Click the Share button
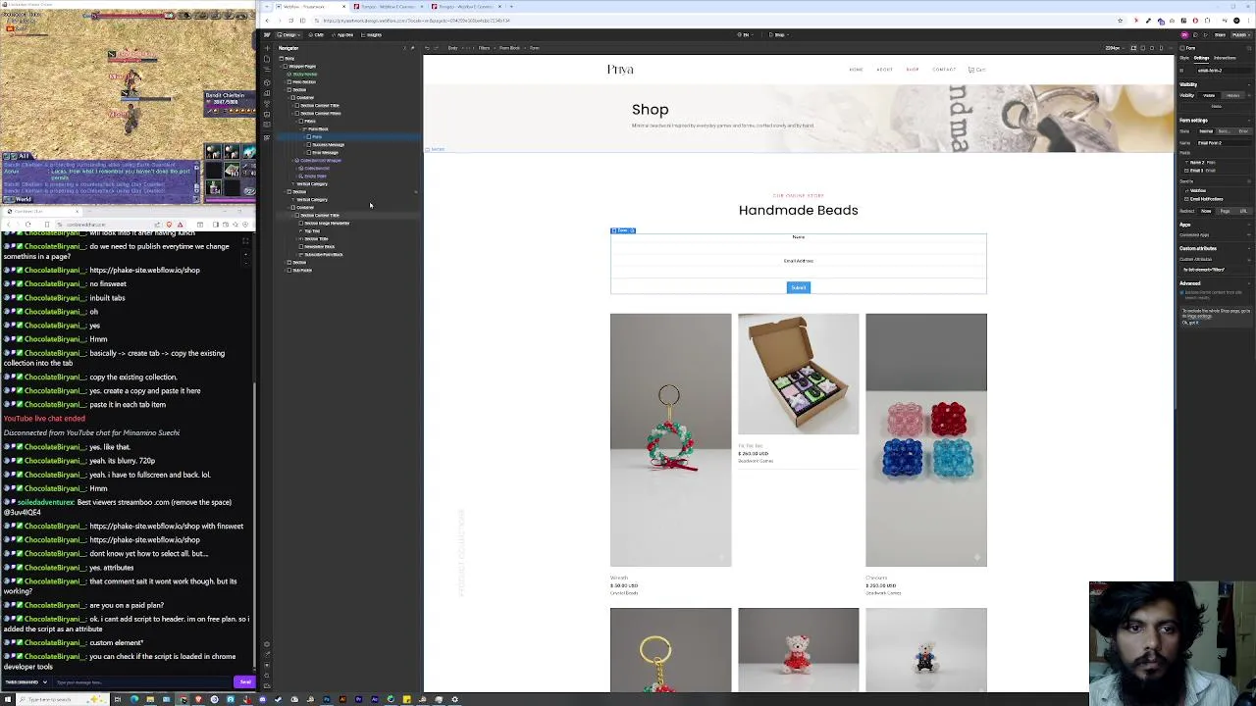The image size is (1256, 706). coord(1220,34)
